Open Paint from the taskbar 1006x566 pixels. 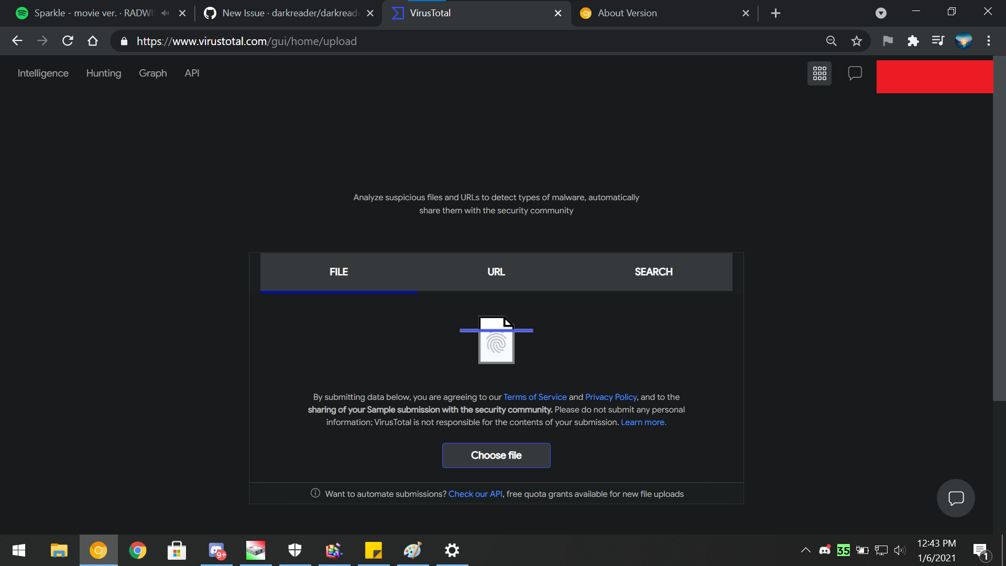[413, 550]
